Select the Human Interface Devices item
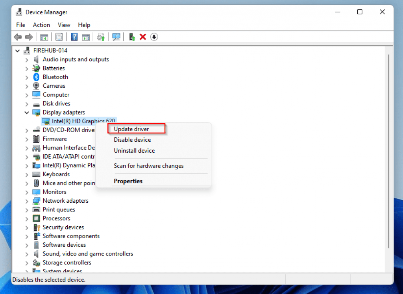403x294 pixels. point(69,148)
